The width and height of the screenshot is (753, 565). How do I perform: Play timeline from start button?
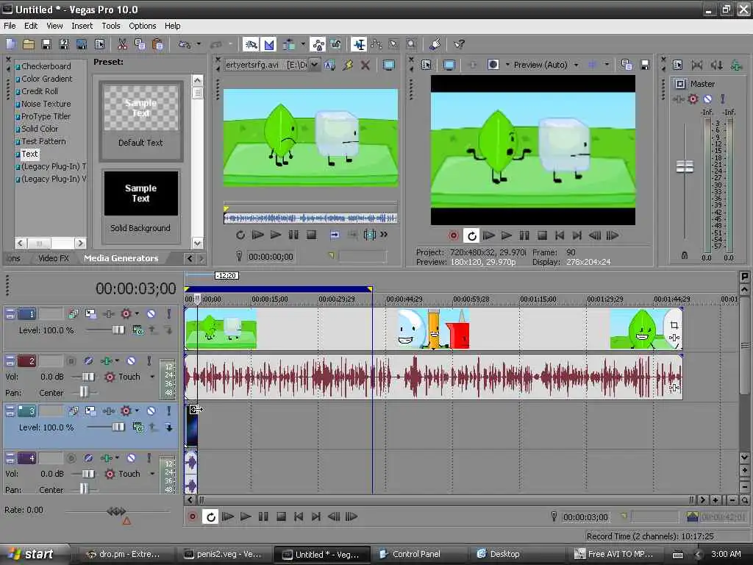[x=228, y=517]
